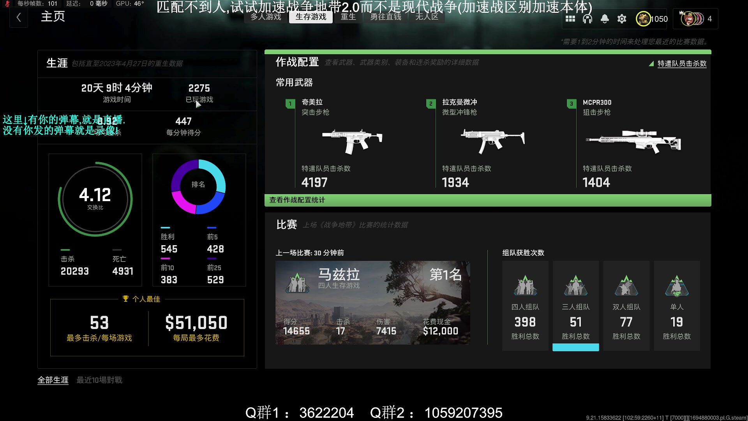Switch to the 无人区 tab
Image resolution: width=748 pixels, height=421 pixels.
[427, 17]
